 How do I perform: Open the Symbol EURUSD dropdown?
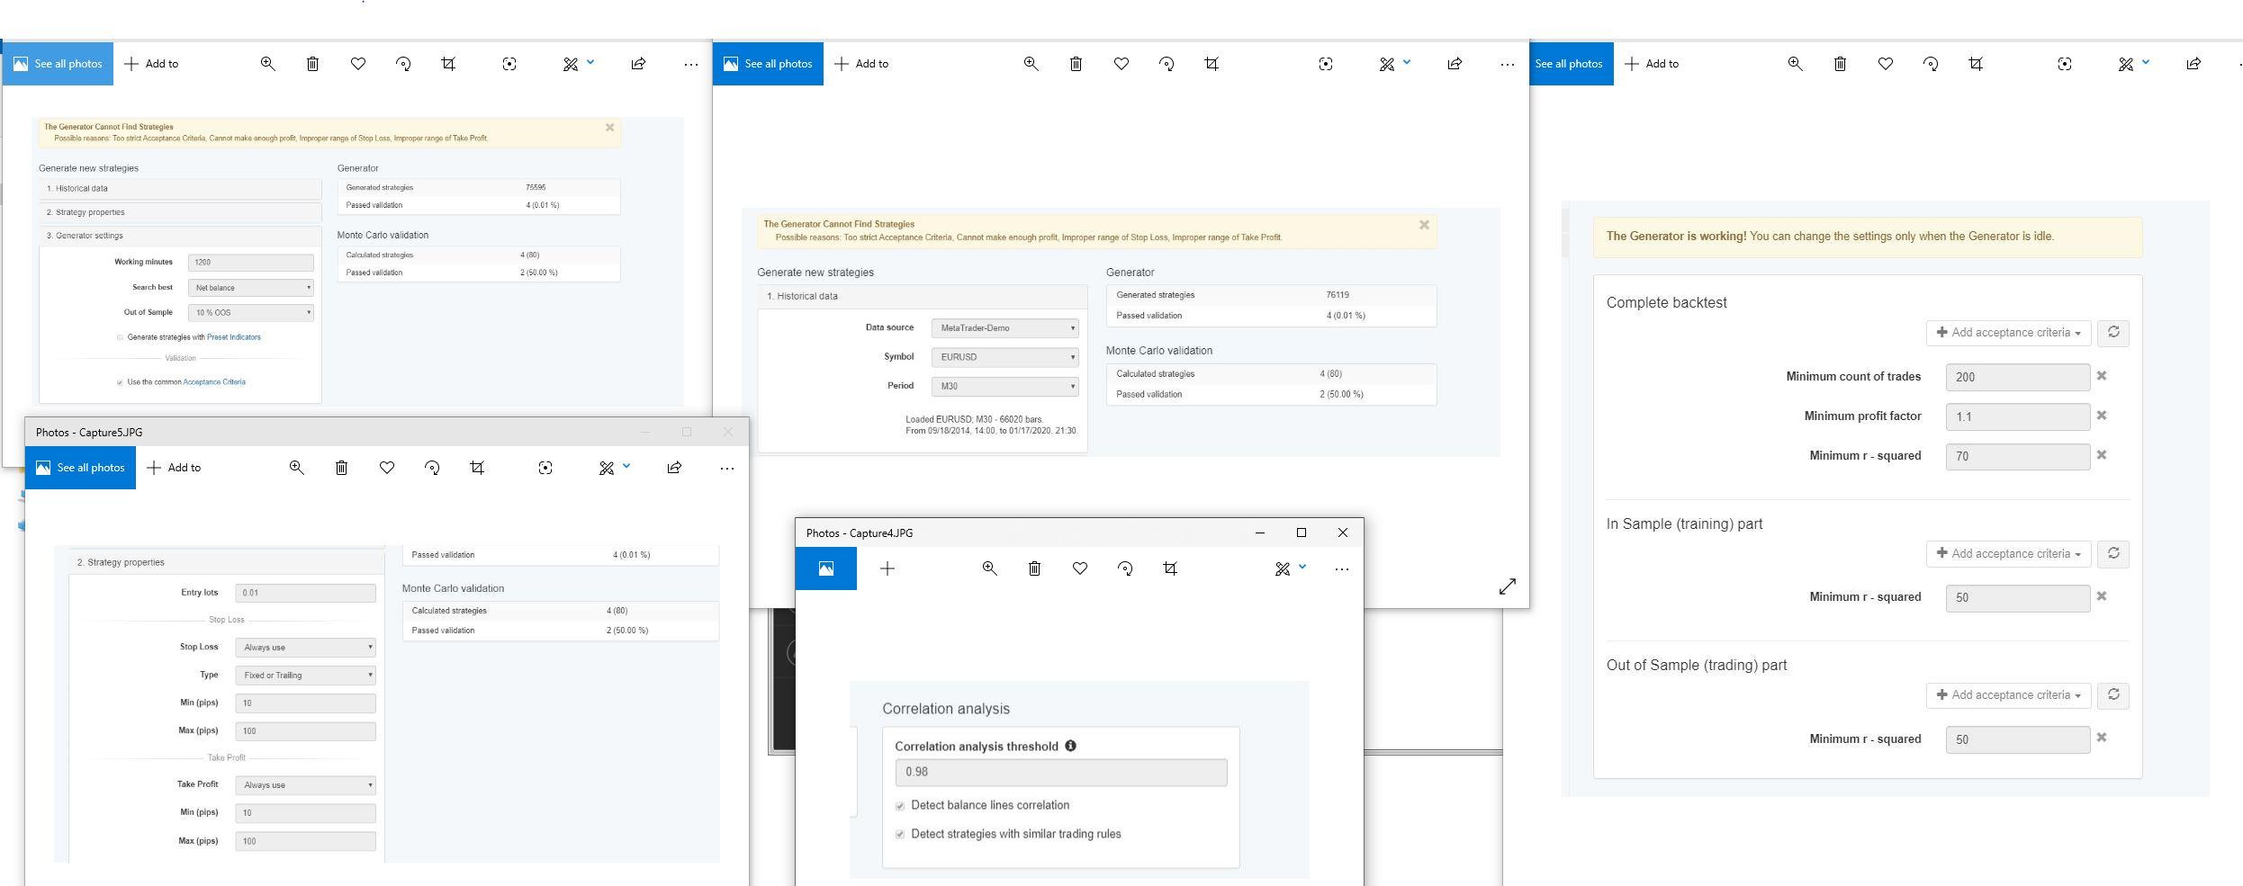1004,357
